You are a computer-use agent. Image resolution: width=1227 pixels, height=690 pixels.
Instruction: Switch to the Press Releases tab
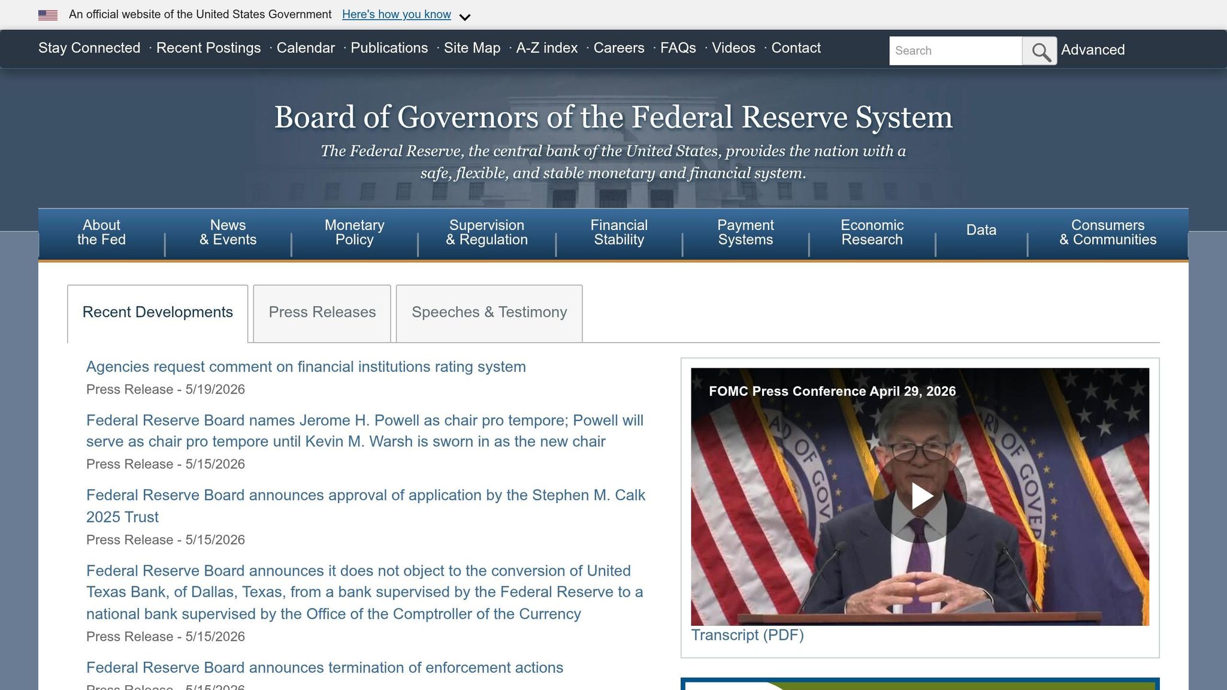click(322, 313)
